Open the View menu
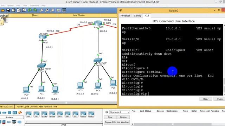Screen dimensions: 225x126 tap(18, 6)
